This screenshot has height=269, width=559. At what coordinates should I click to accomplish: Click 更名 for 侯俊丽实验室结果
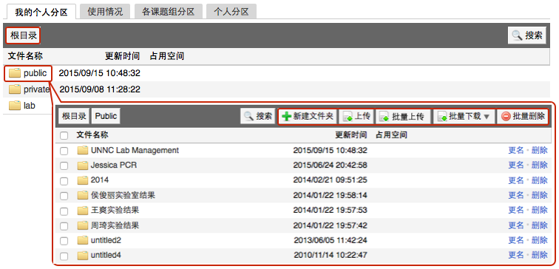pos(516,195)
